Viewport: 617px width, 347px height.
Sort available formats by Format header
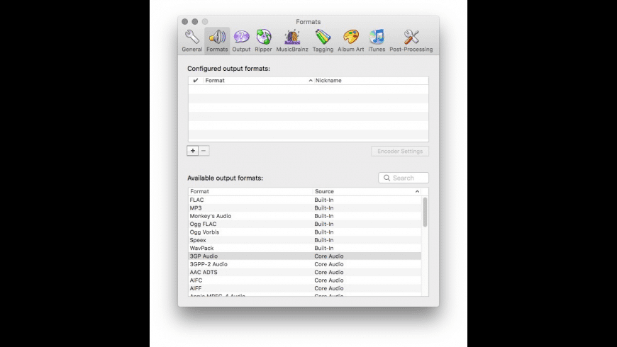(250, 191)
